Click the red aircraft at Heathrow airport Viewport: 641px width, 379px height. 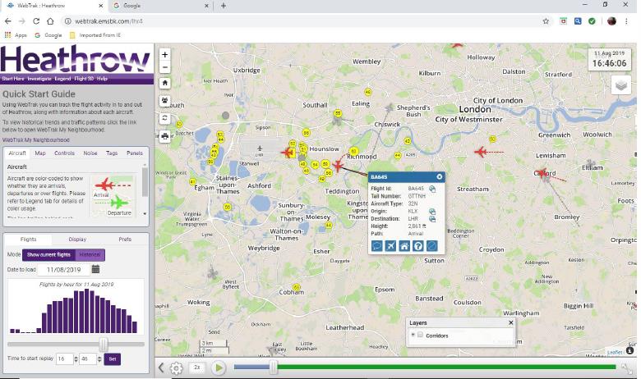(x=288, y=153)
